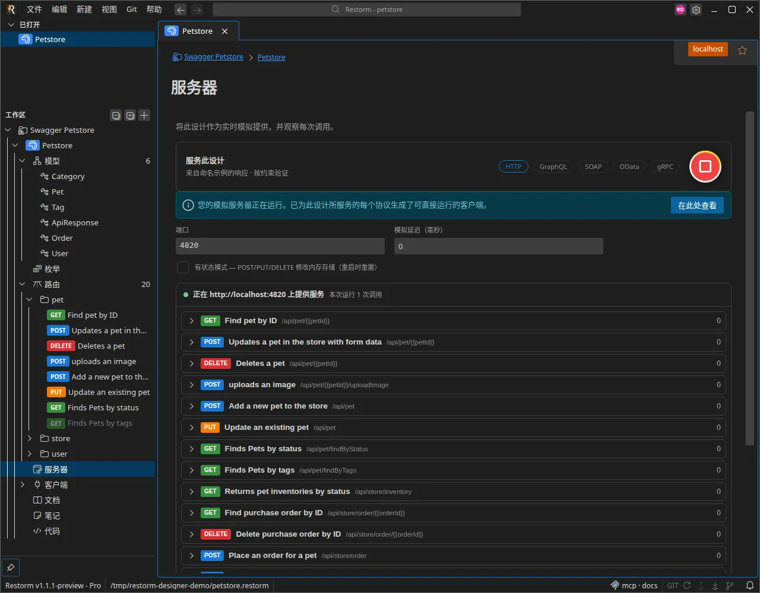Click the info icon in server banner

click(x=188, y=205)
